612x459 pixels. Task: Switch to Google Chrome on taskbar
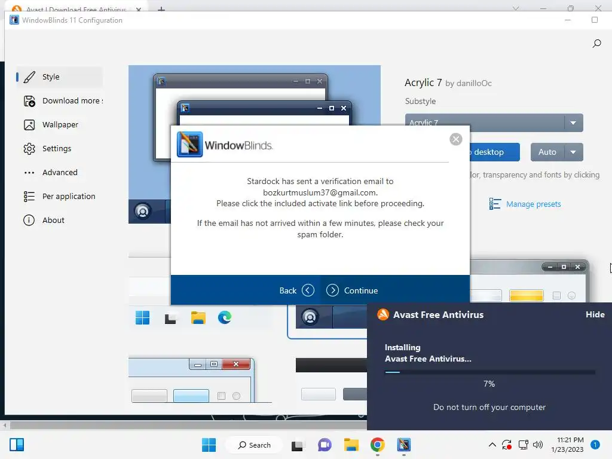tap(378, 445)
